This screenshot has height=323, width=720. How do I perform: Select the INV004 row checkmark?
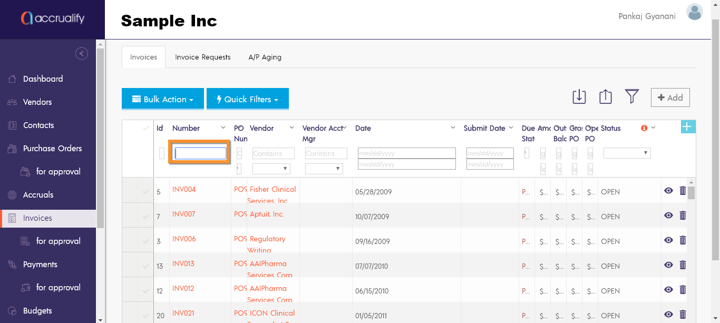point(145,192)
